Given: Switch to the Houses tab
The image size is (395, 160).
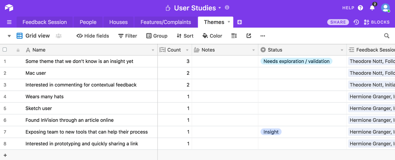Looking at the screenshot, I should (118, 22).
